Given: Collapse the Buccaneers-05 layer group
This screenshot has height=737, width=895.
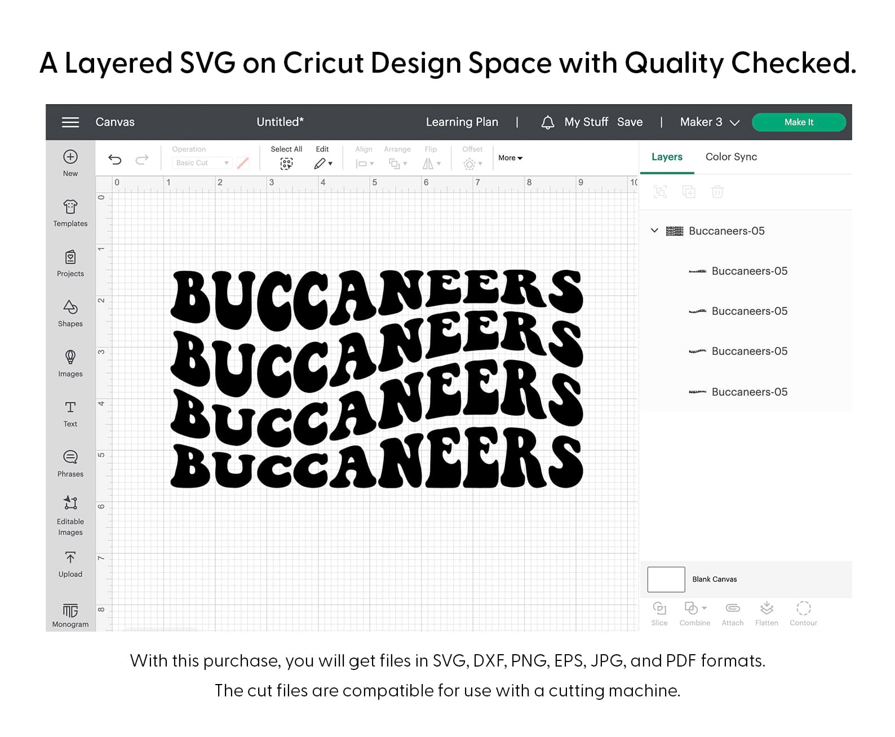Looking at the screenshot, I should tap(654, 230).
